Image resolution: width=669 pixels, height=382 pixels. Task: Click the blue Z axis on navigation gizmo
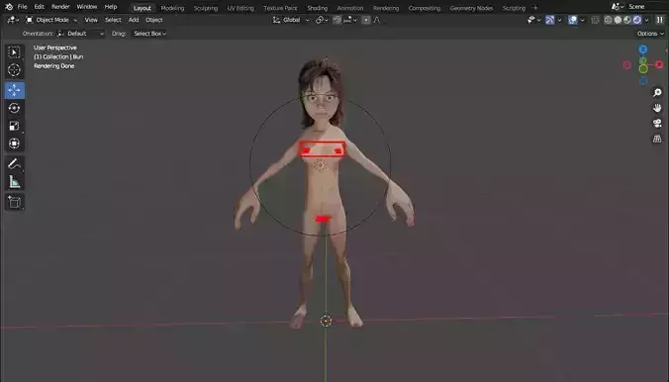point(642,49)
